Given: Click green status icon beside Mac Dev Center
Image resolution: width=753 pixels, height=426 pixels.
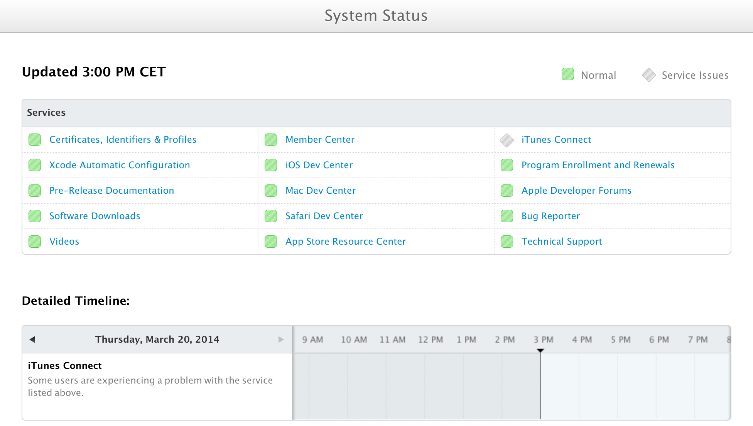Looking at the screenshot, I should click(271, 191).
